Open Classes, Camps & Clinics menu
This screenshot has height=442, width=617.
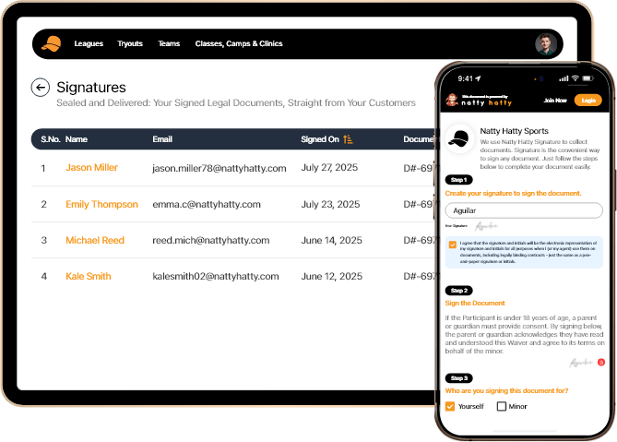coord(239,43)
